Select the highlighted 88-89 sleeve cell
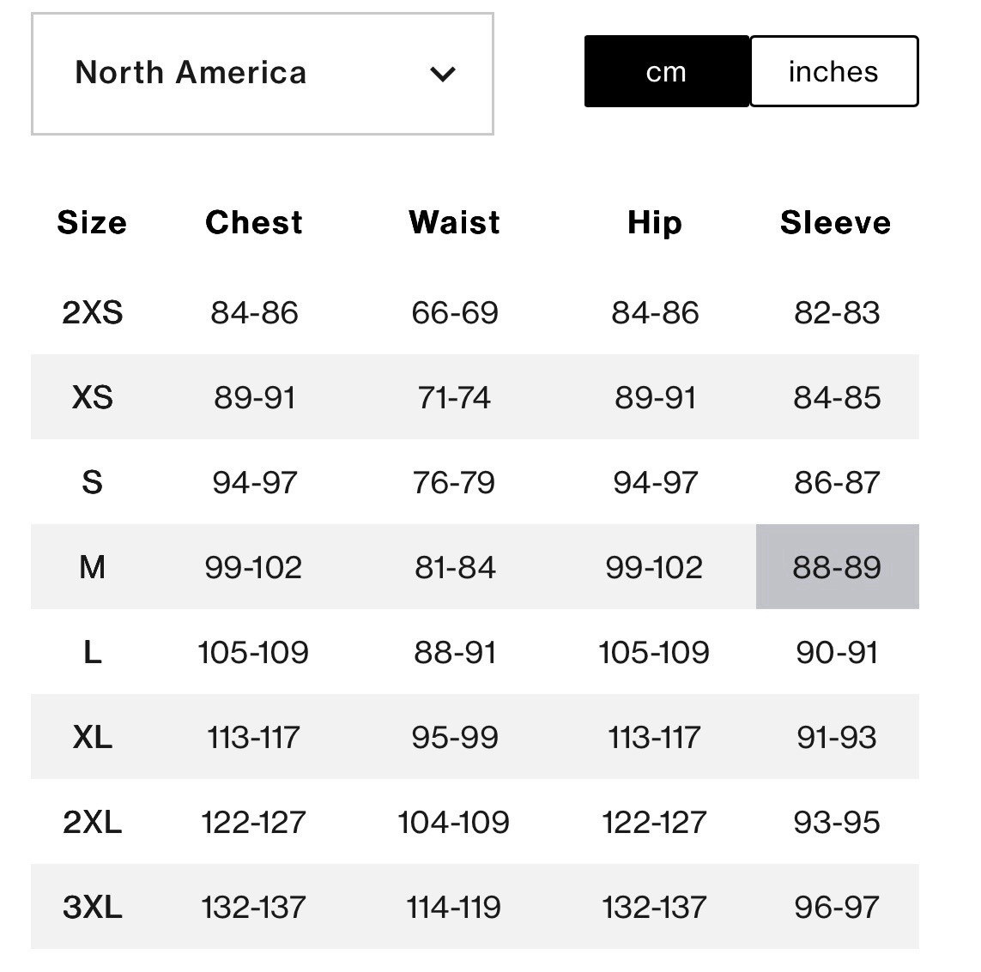981x972 pixels. 837,567
